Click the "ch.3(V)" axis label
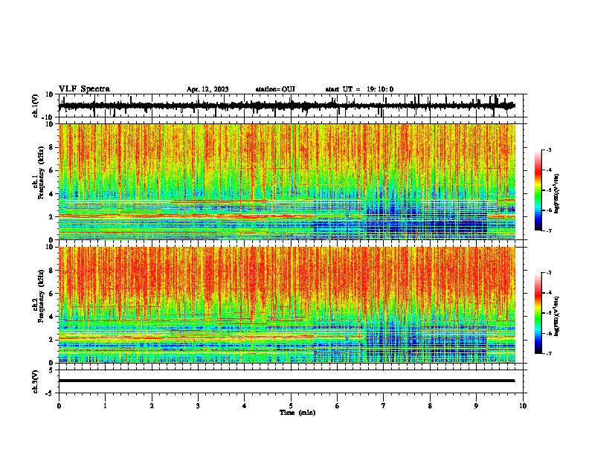Viewport: 589px width, 455px height. click(x=36, y=381)
